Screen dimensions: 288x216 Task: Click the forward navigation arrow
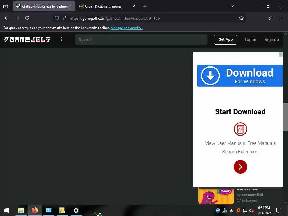tap(17, 18)
